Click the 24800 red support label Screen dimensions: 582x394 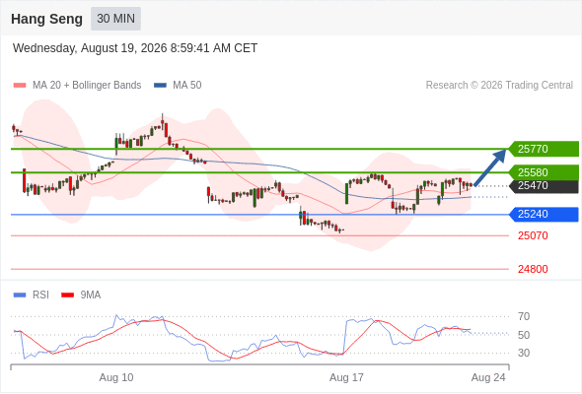coord(533,269)
